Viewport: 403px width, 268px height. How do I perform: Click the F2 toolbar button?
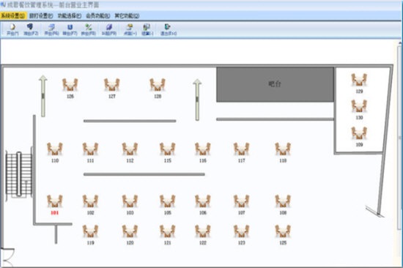pyautogui.click(x=31, y=29)
